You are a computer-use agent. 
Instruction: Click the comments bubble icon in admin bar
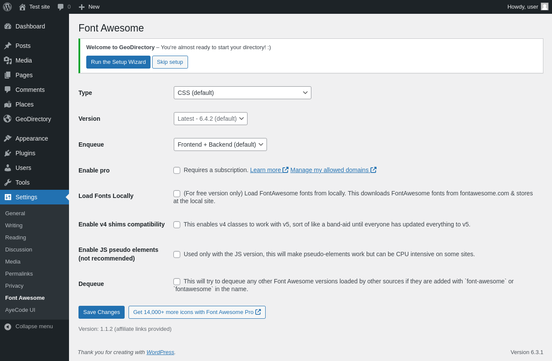pos(61,7)
